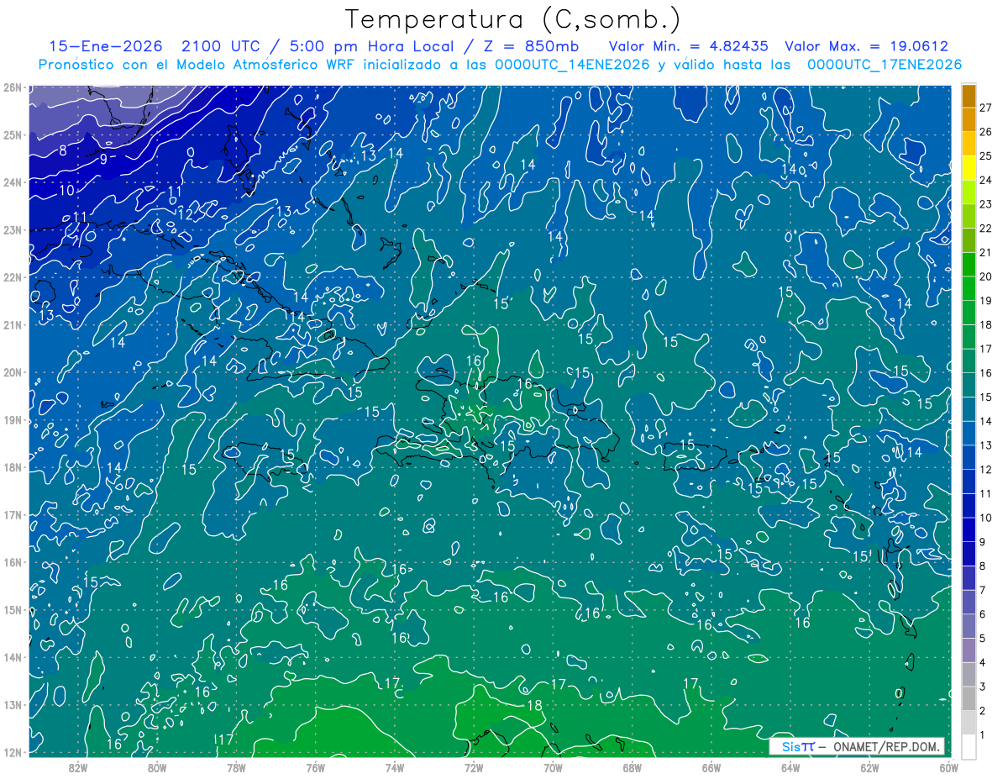Screen dimensions: 1008x779
Task: Click the color scale label "25"
Action: click(x=985, y=156)
